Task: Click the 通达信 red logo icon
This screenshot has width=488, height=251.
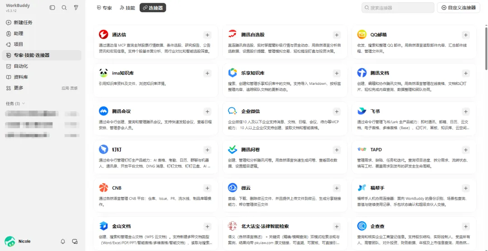Action: tap(103, 34)
